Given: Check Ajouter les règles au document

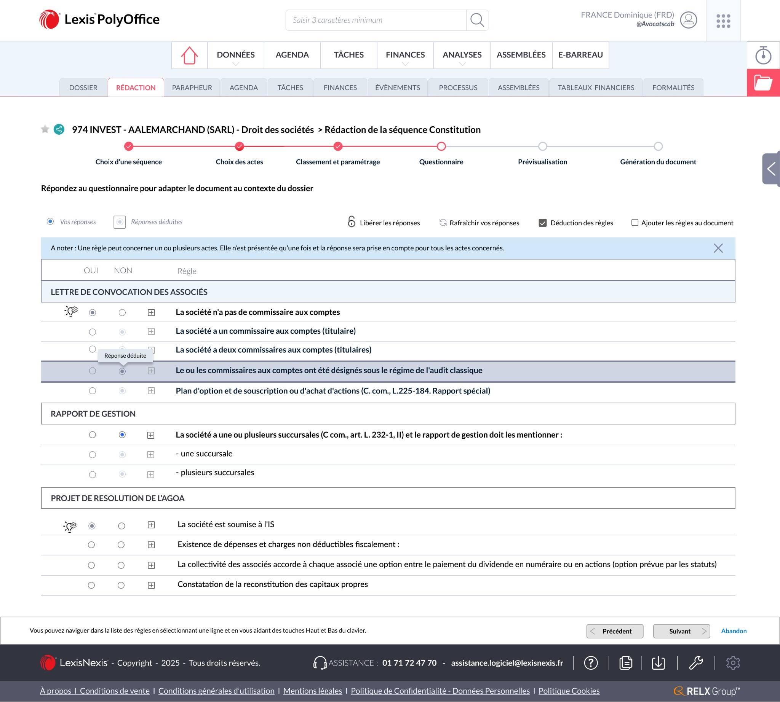Looking at the screenshot, I should 635,223.
